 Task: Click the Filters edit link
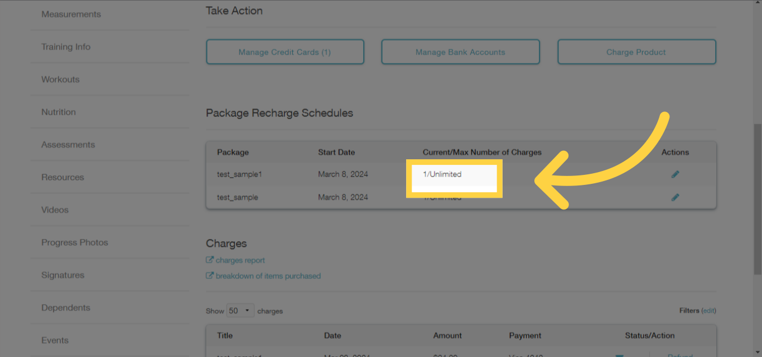pos(708,310)
